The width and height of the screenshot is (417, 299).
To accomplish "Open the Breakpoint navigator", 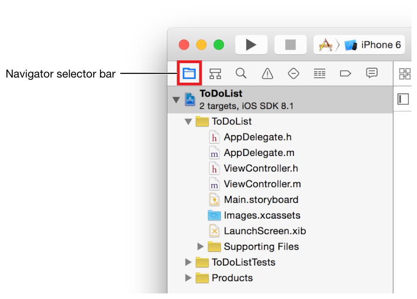I will 346,73.
